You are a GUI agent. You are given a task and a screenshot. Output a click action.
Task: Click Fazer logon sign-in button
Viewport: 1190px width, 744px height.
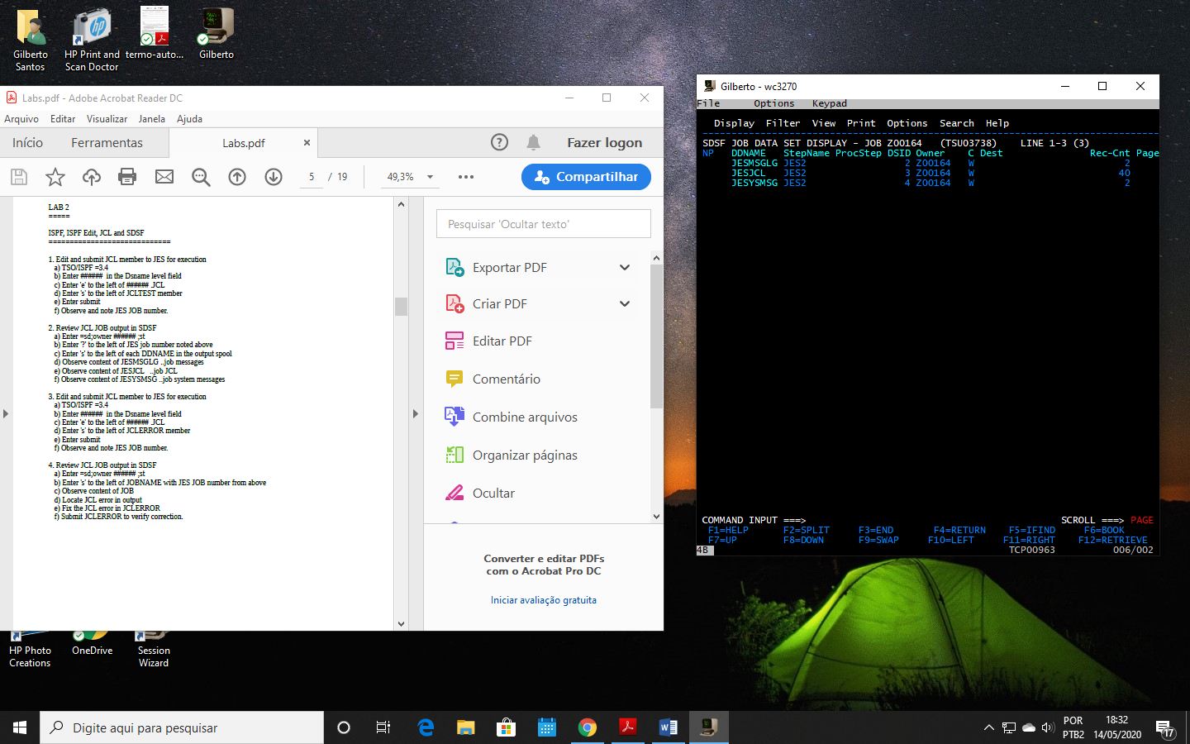click(x=604, y=142)
